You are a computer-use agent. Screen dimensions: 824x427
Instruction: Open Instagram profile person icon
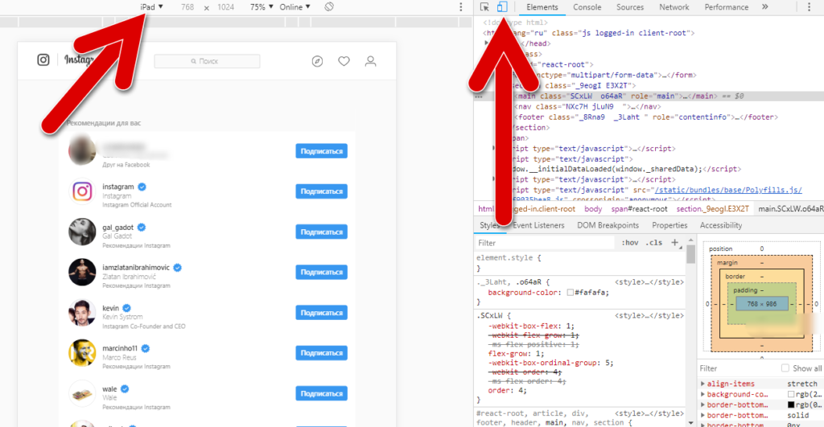[370, 61]
